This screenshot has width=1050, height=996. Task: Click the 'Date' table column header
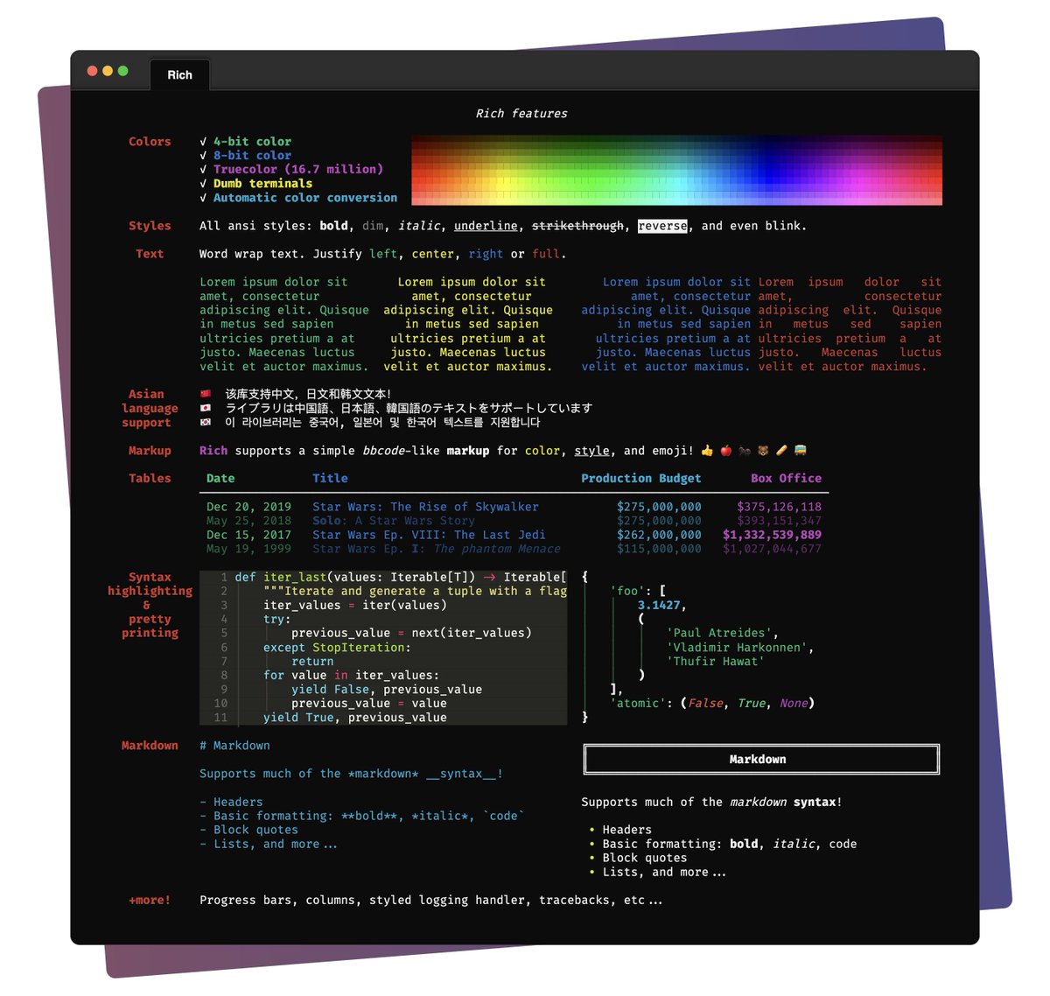pos(220,479)
